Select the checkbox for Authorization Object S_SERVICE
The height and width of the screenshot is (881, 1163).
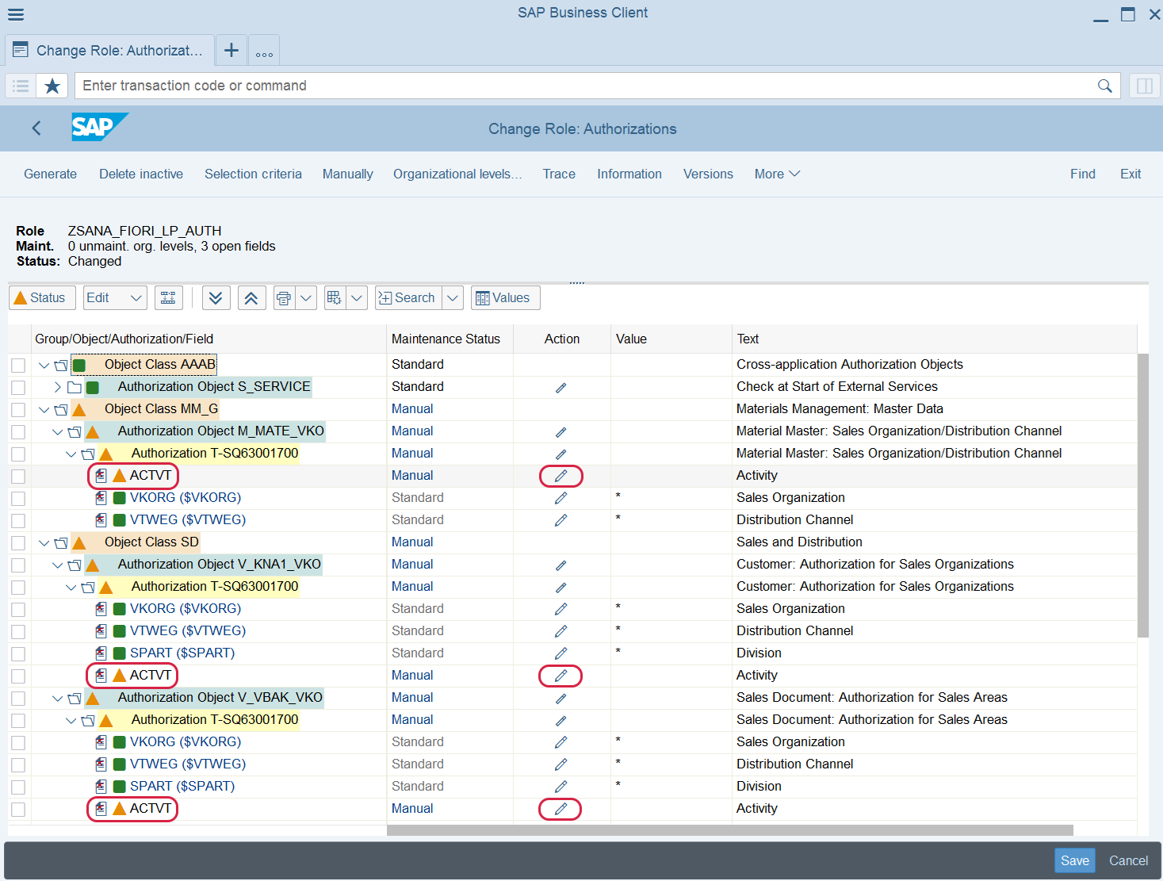click(x=18, y=387)
